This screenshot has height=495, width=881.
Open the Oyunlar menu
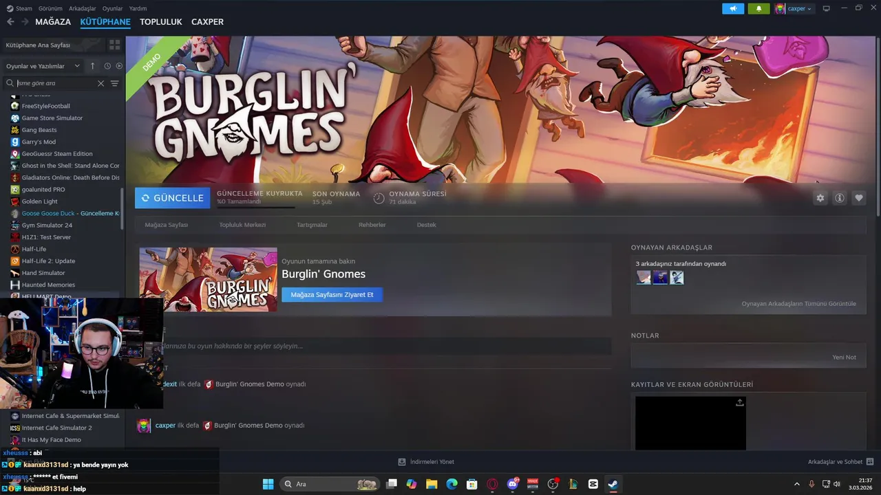click(113, 8)
